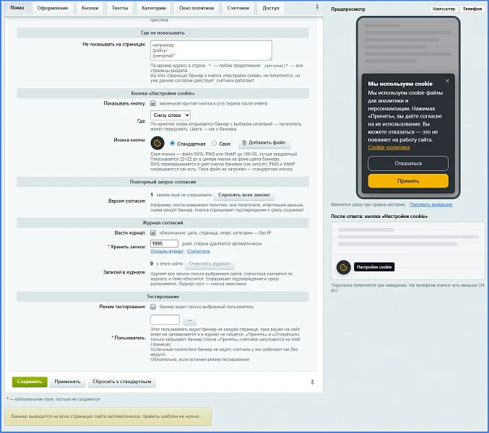The image size is (489, 433).
Task: Click the Добавить файл button
Action: pyautogui.click(x=264, y=143)
